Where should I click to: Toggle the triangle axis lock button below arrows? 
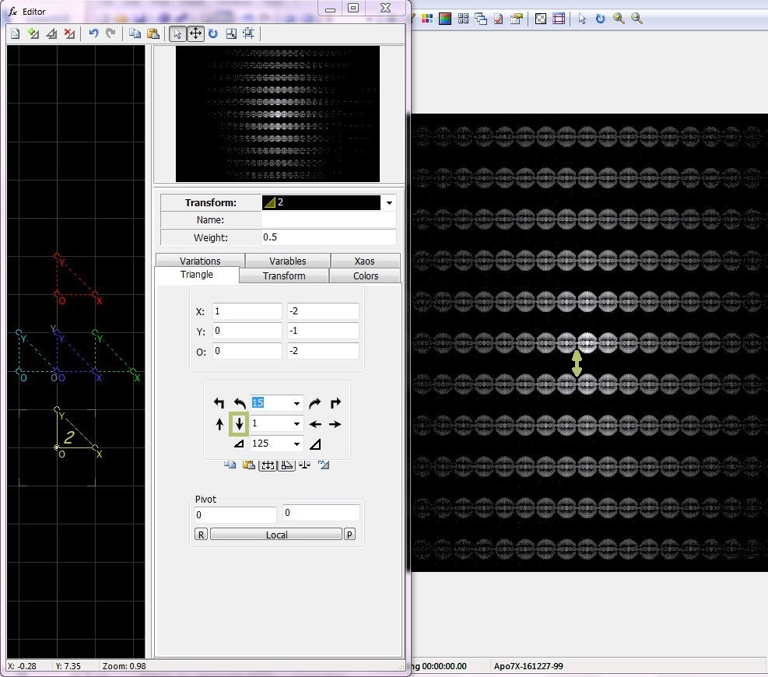pos(286,465)
